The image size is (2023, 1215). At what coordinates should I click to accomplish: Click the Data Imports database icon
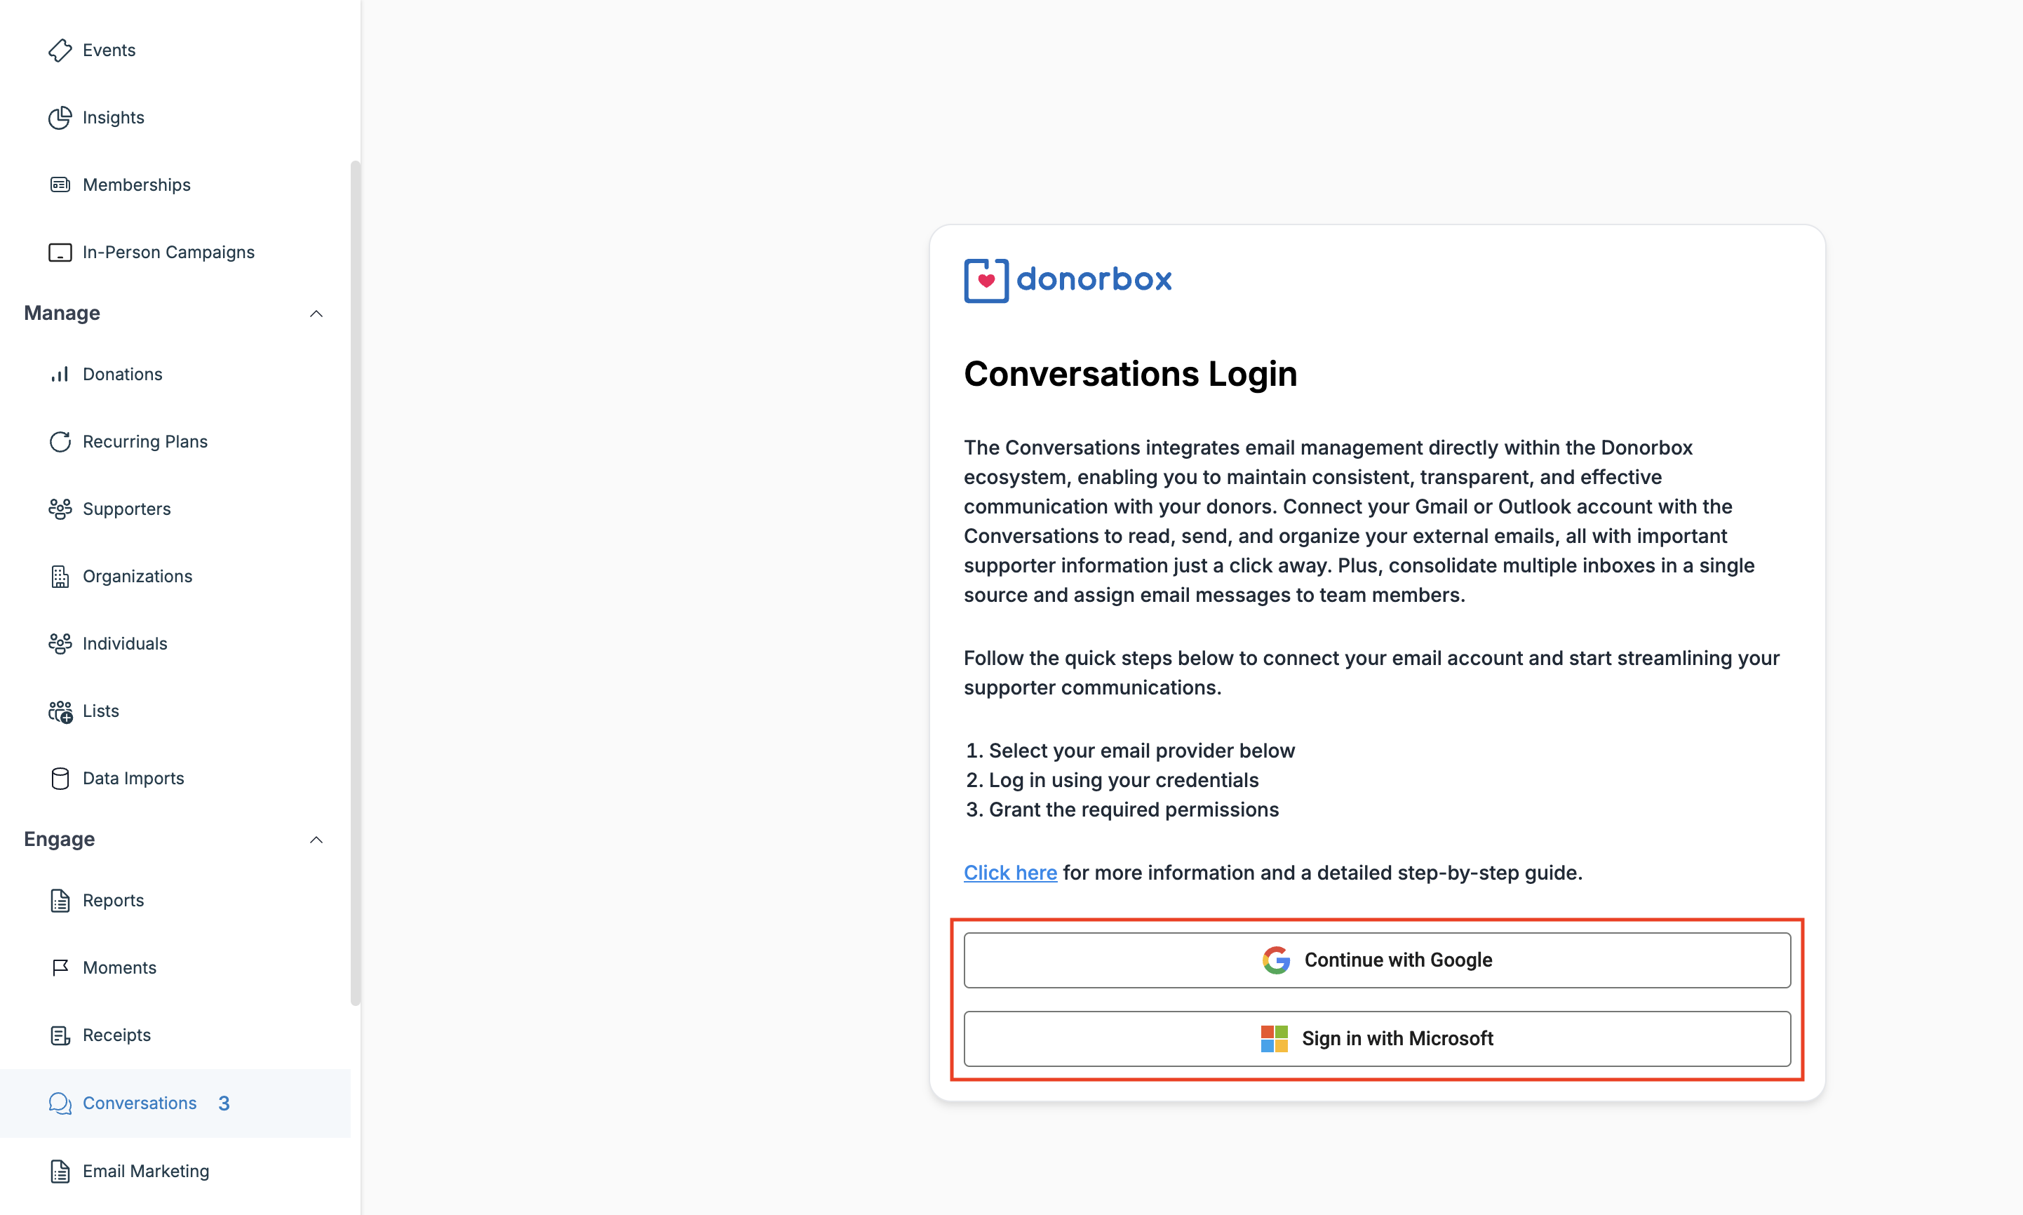[x=60, y=779]
